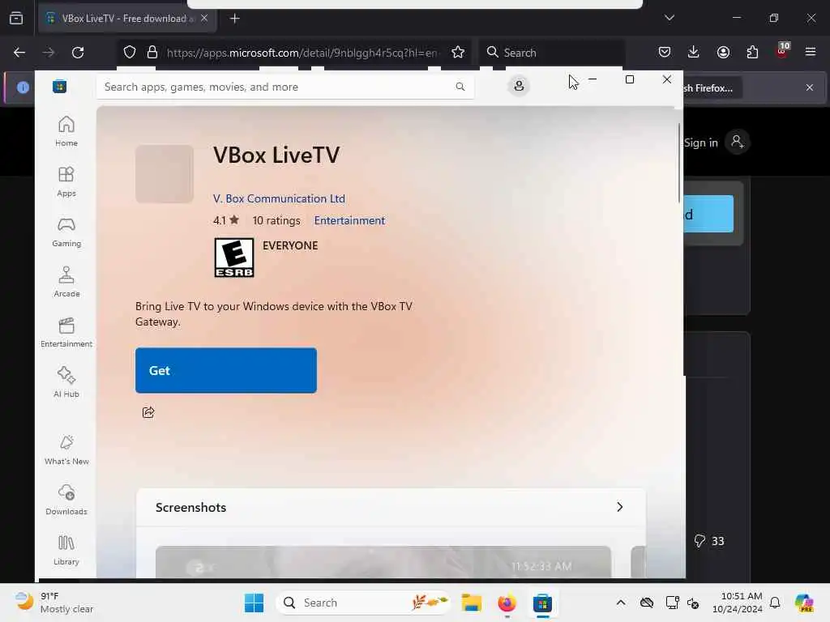The image size is (830, 622).
Task: Go to Gaming in Store sidebar
Action: point(66,232)
